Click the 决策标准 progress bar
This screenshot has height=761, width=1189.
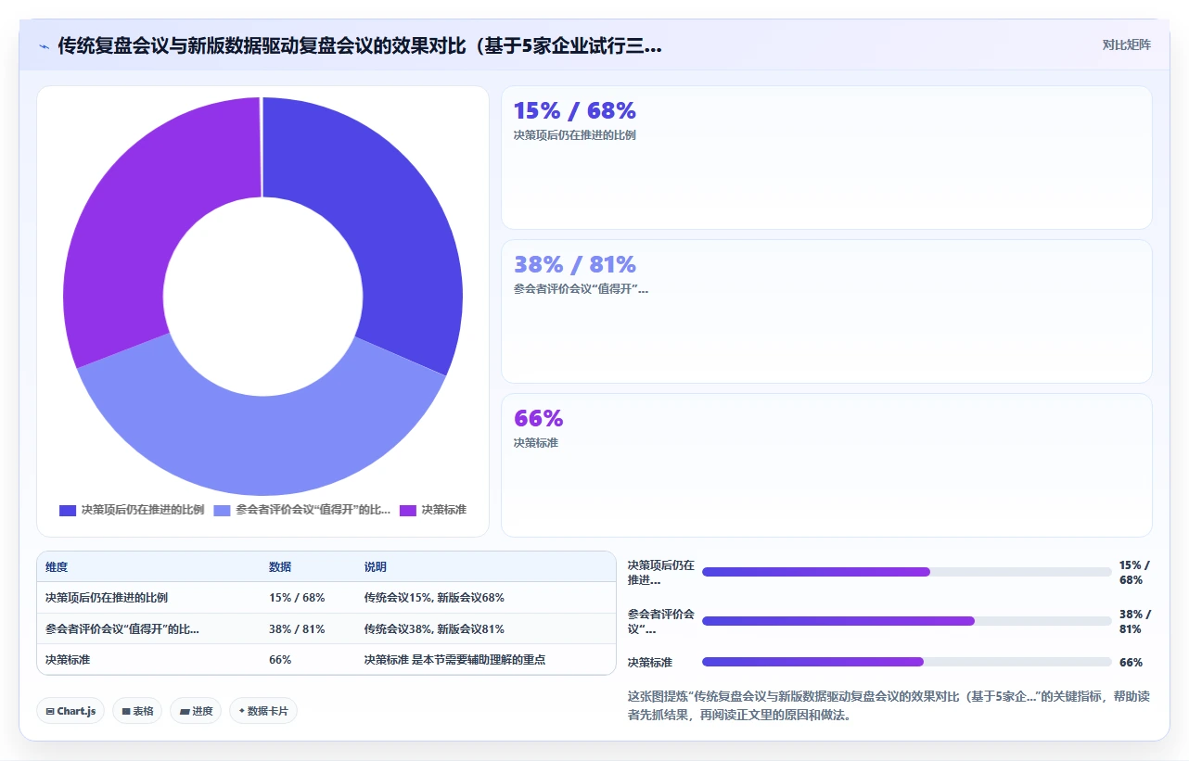pyautogui.click(x=906, y=662)
